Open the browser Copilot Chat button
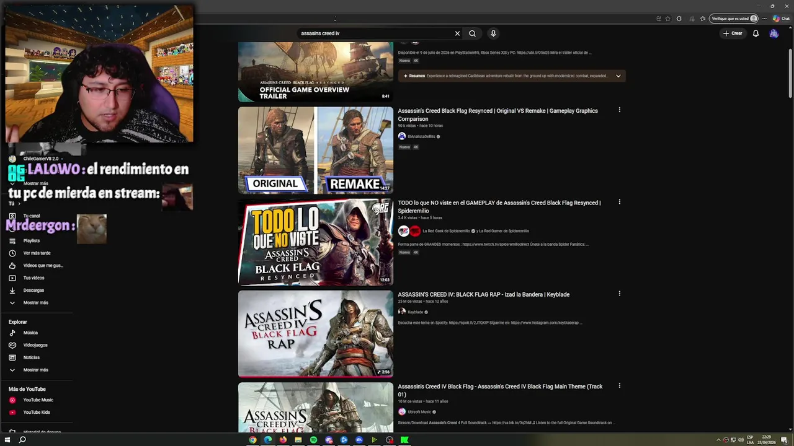794x446 pixels. pos(780,19)
